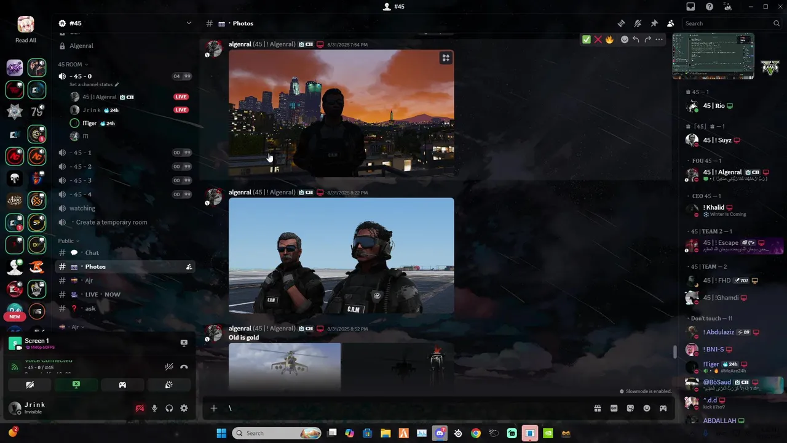Click the channel Search field

tap(732, 23)
